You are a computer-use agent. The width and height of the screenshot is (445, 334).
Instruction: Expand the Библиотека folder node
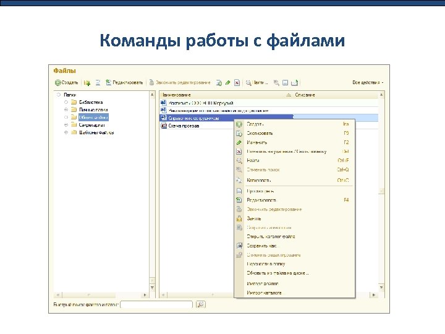click(66, 102)
